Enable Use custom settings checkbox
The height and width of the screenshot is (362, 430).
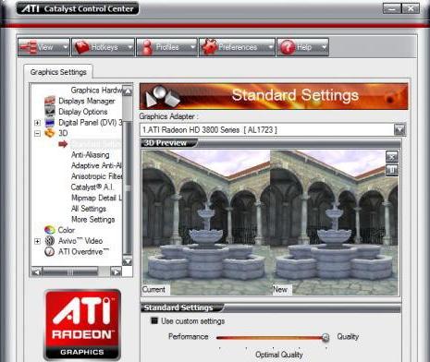point(154,320)
